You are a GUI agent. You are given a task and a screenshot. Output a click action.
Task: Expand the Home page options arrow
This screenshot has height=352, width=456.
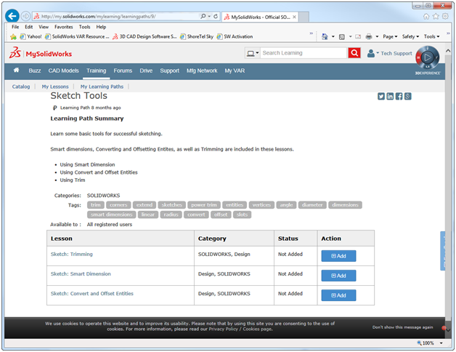[x=333, y=36]
